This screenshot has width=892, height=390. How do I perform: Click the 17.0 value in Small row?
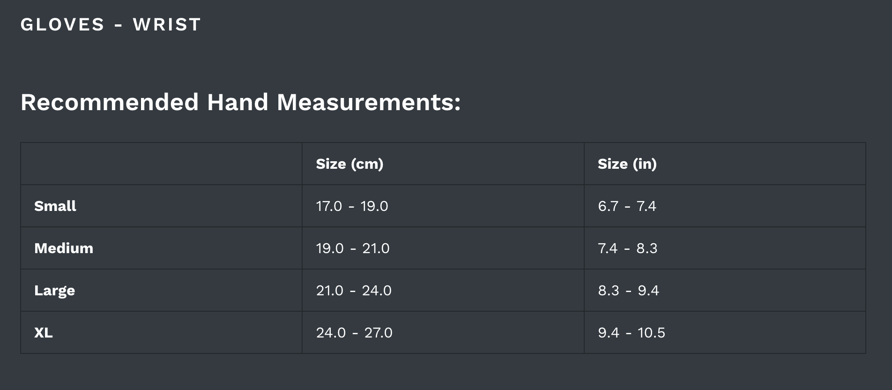click(x=329, y=206)
